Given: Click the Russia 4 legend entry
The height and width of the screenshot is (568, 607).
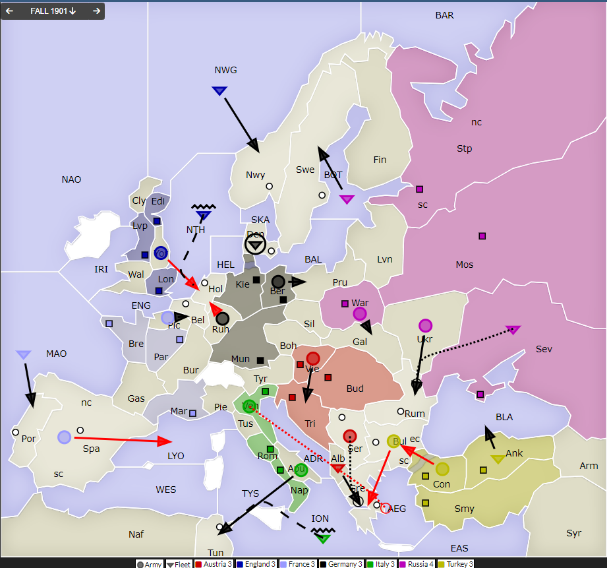Looking at the screenshot, I should pyautogui.click(x=417, y=564).
